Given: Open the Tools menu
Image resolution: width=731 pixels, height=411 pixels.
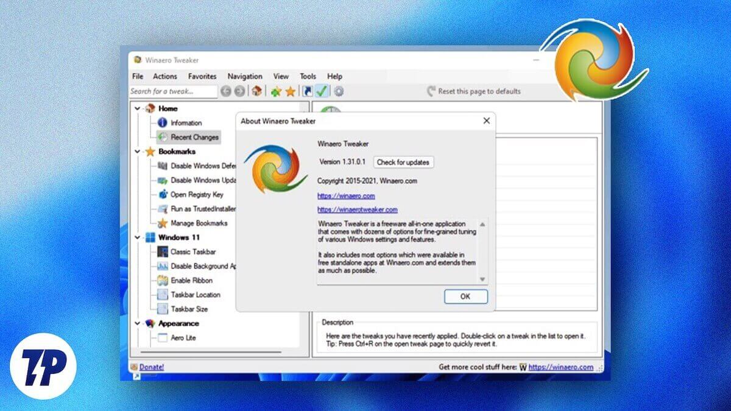Looking at the screenshot, I should (x=308, y=76).
